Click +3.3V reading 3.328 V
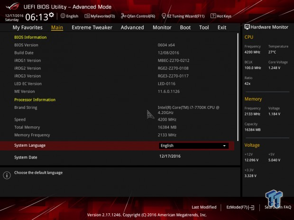Image resolution: width=294 pixels, height=220 pixels. (250, 176)
